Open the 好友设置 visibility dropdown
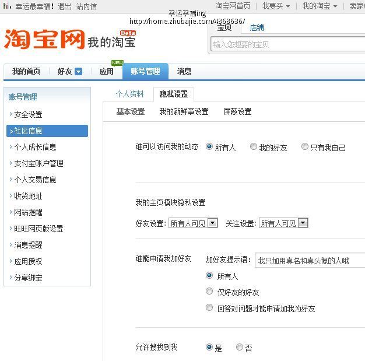This screenshot has height=361, width=365. pyautogui.click(x=212, y=223)
